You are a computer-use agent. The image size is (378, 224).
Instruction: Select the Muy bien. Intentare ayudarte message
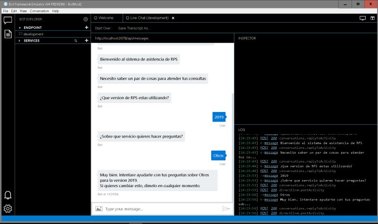(157, 181)
